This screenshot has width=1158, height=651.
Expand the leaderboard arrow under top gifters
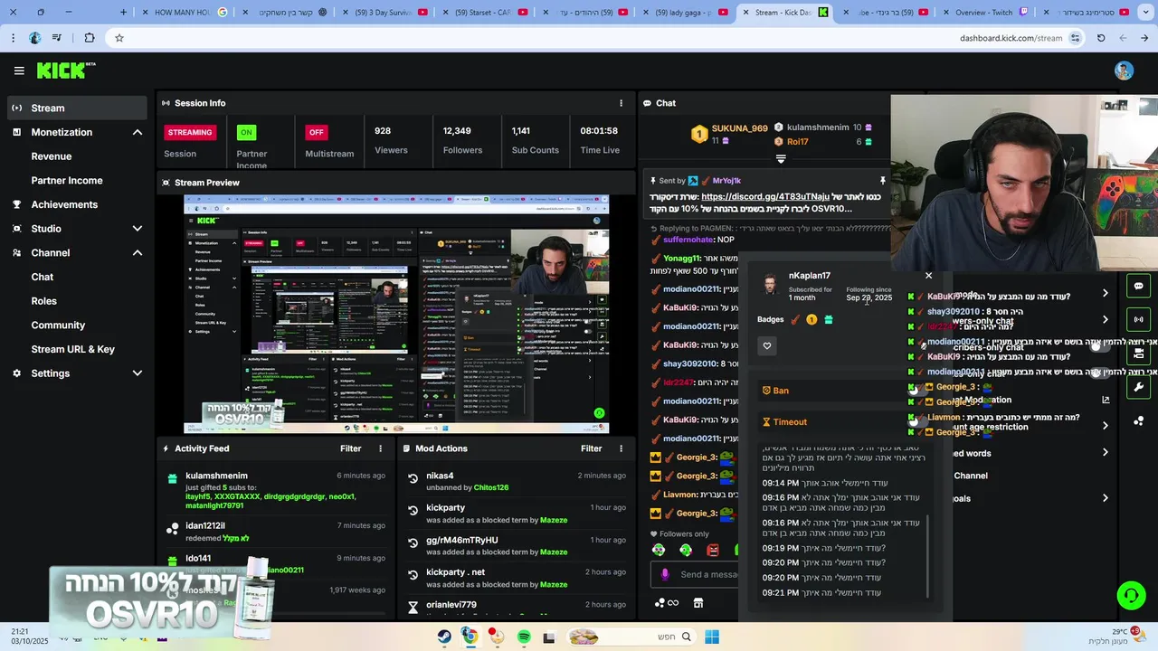tap(781, 159)
